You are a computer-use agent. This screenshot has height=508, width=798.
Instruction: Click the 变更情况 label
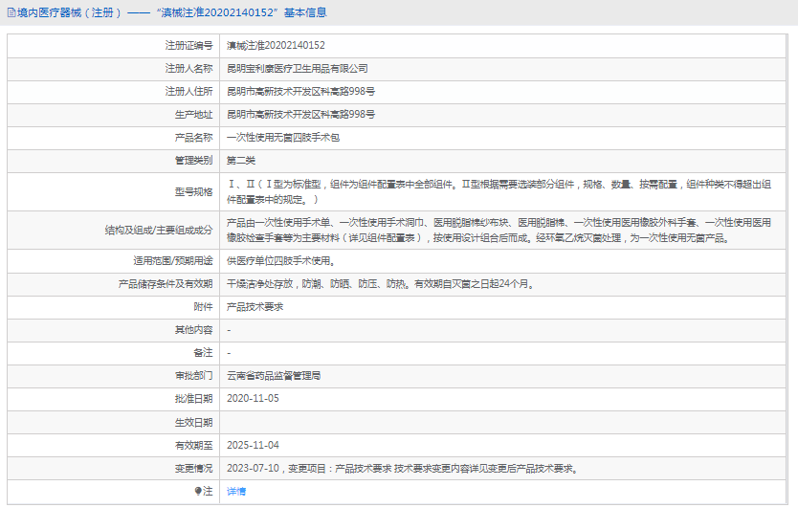pyautogui.click(x=193, y=468)
